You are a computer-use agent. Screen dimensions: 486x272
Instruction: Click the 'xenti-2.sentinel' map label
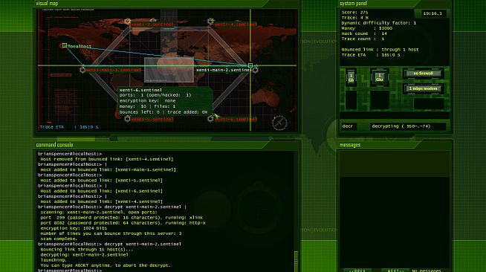coord(152,25)
